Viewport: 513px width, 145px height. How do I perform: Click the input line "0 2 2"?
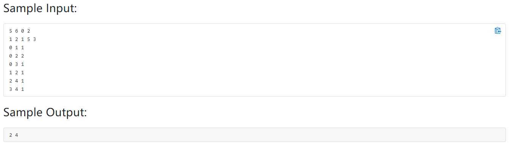click(x=17, y=56)
